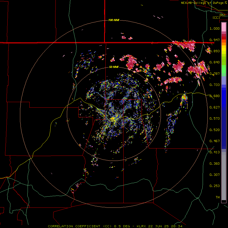Click the 0.573 label on color scale
This screenshot has width=228, height=228.
pyautogui.click(x=215, y=119)
